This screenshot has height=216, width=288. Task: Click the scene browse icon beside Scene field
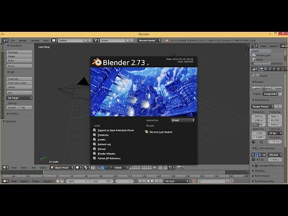[97, 40]
